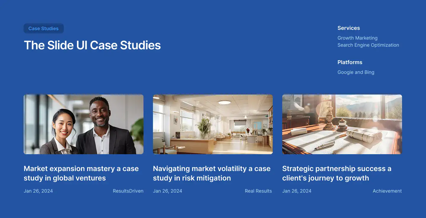Open 'Navigating market volatility' case study title
The image size is (426, 218).
click(x=212, y=173)
